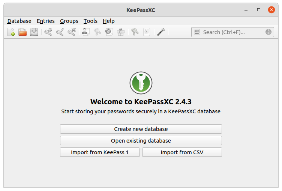
Task: Click the New database toolbar icon
Action: point(11,32)
